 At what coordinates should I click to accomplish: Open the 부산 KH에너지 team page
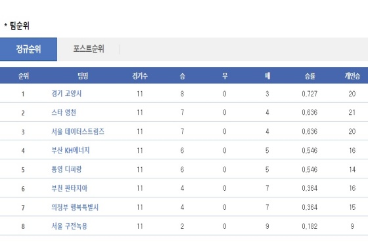pyautogui.click(x=70, y=151)
